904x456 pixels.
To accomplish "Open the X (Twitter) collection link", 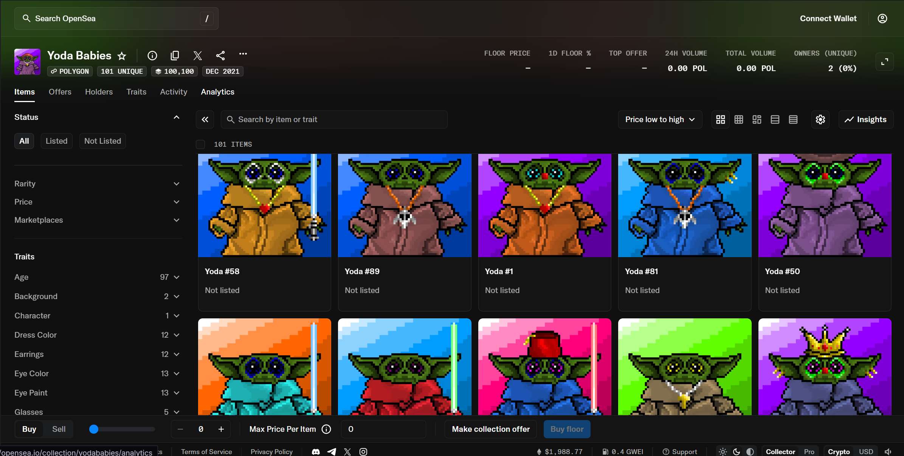I will pyautogui.click(x=197, y=56).
